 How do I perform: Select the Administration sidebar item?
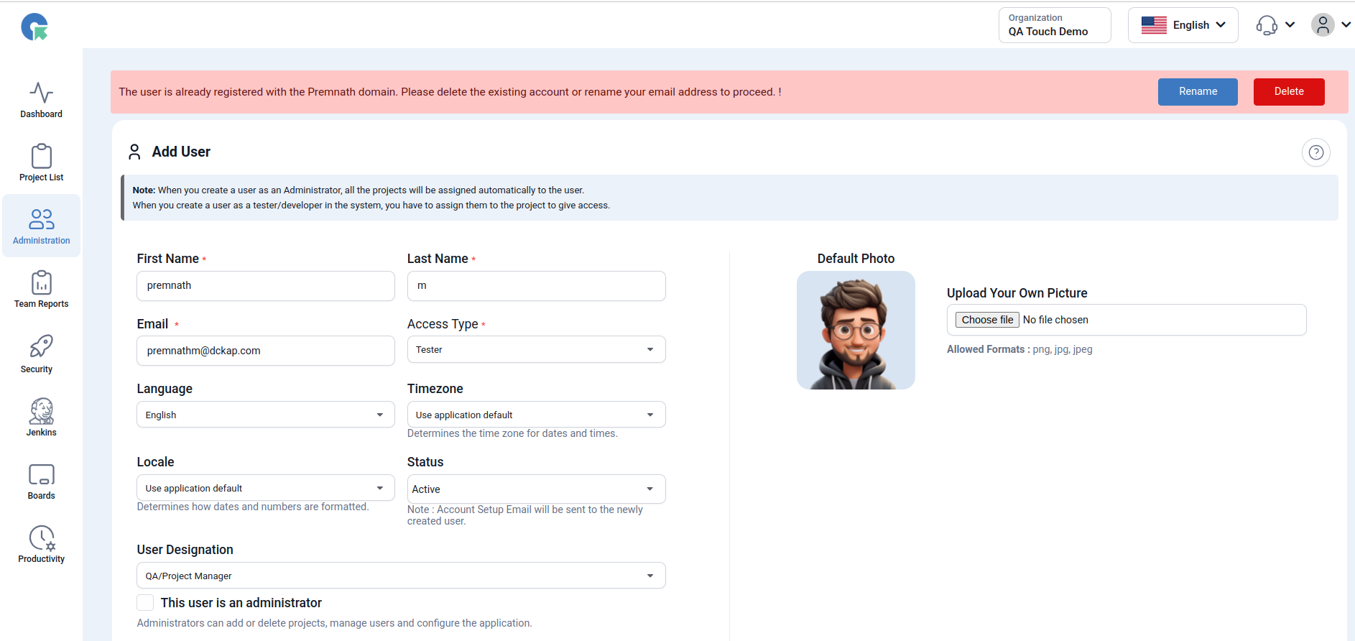click(x=41, y=226)
